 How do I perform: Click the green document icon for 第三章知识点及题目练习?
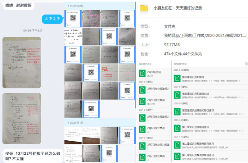tap(177, 129)
